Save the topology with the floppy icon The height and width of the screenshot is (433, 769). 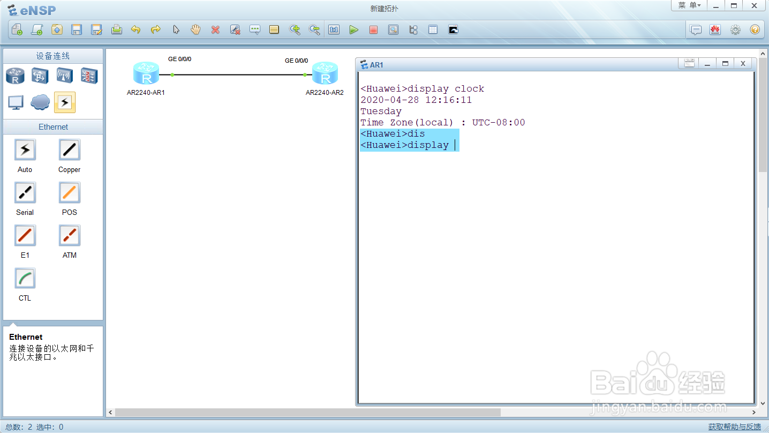tap(77, 29)
